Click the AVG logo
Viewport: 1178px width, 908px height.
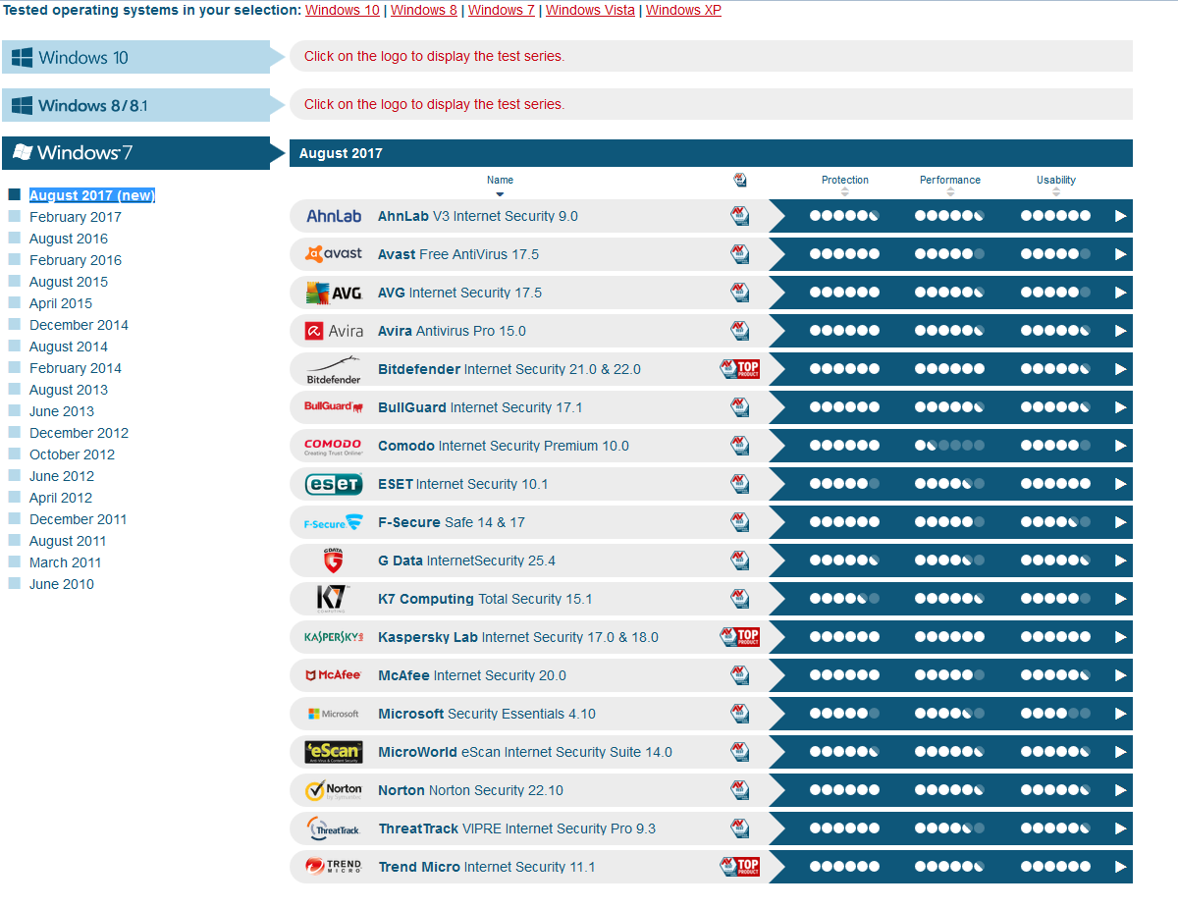coord(334,293)
